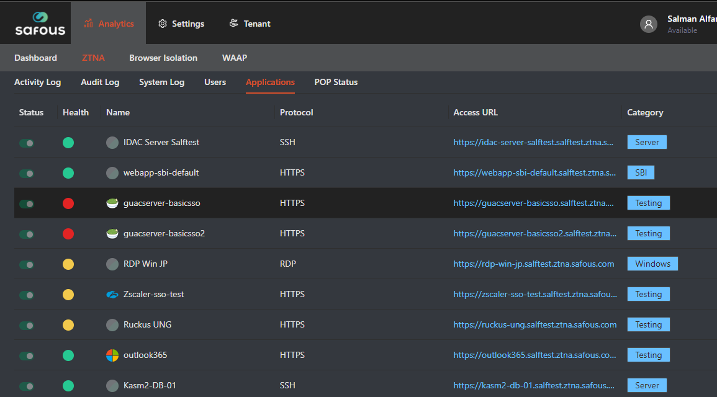
Task: Sort by the Protocol column header
Action: coord(296,112)
